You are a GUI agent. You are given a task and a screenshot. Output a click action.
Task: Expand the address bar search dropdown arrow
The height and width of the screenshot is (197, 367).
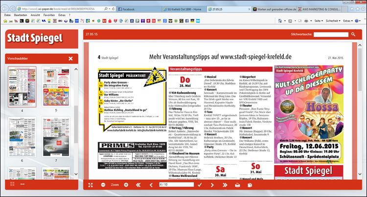click(110, 9)
